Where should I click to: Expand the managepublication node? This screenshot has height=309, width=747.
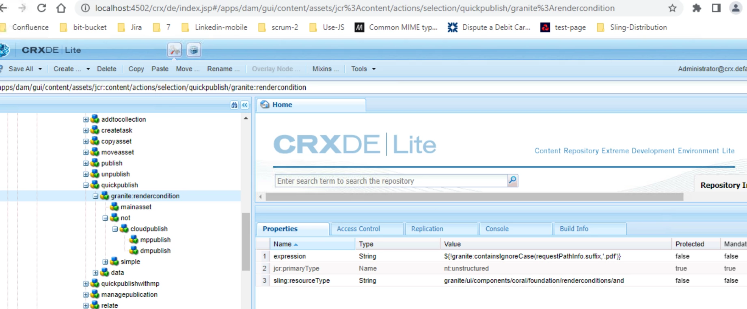click(x=86, y=294)
